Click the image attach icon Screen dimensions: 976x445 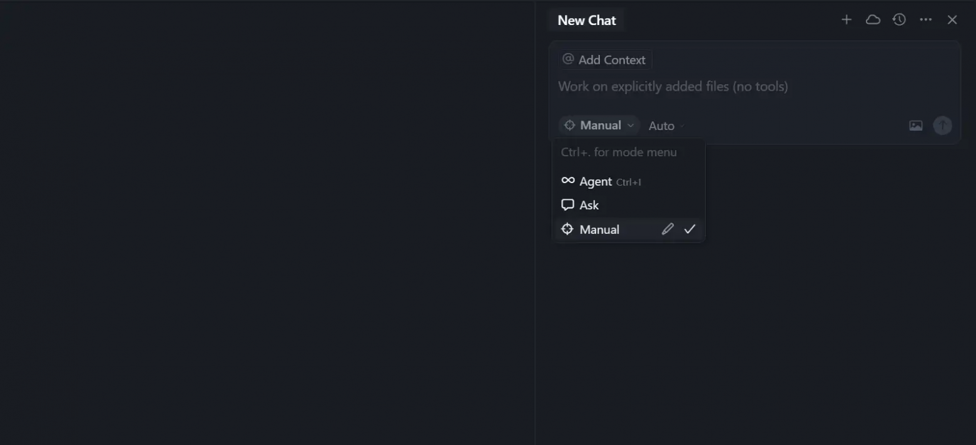tap(916, 126)
